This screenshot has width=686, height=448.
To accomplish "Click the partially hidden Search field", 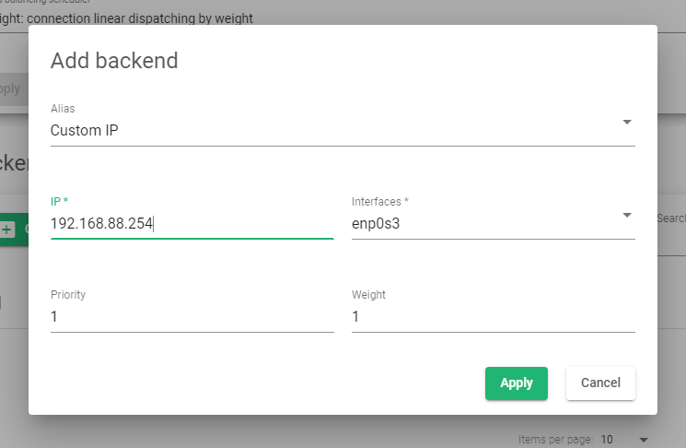I will (671, 218).
